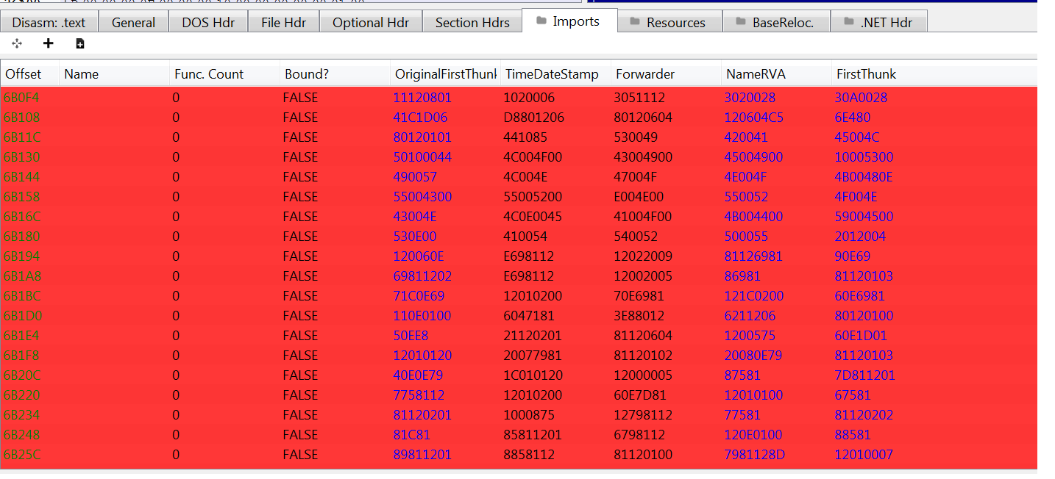Click NameRVA value 120604C5
The image size is (1055, 479).
(x=754, y=118)
